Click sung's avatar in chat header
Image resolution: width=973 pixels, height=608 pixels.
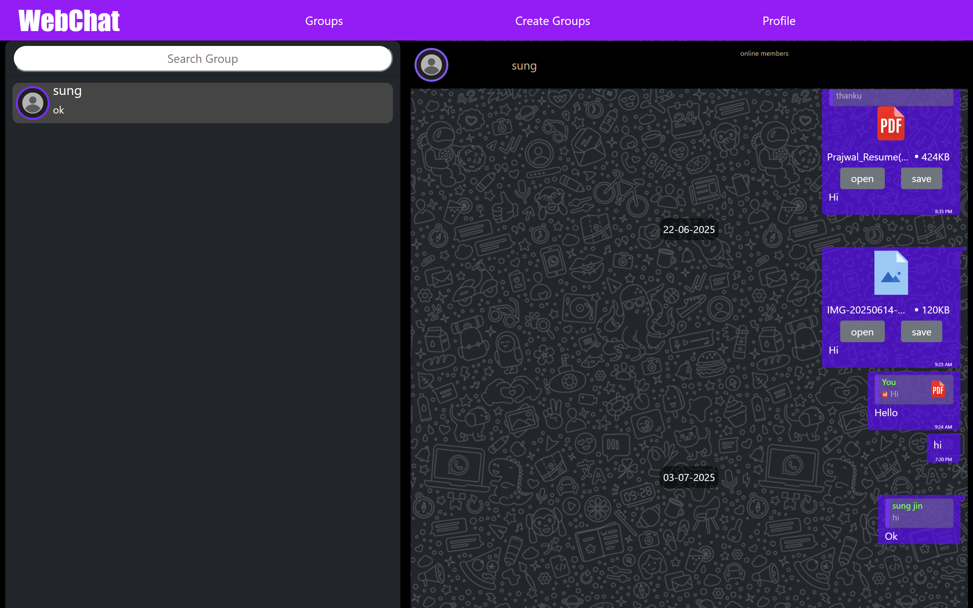[x=431, y=65]
